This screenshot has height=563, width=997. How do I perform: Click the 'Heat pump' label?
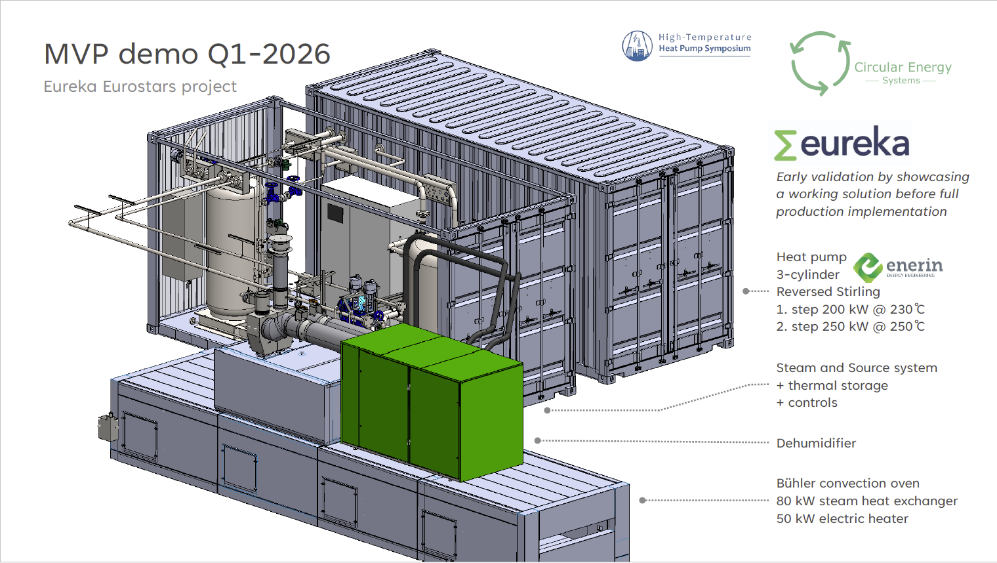point(811,257)
